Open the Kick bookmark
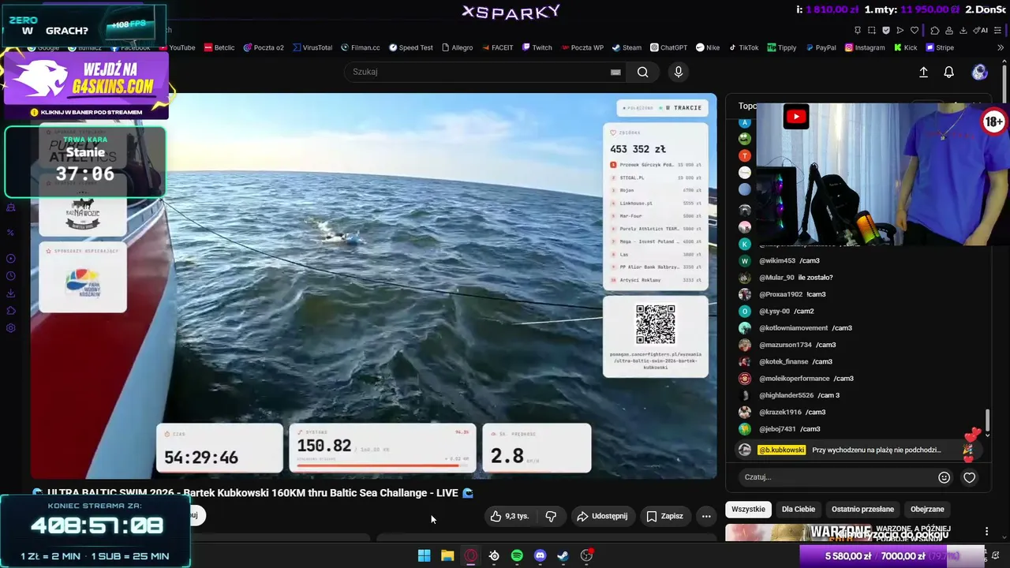The width and height of the screenshot is (1010, 568). (905, 47)
